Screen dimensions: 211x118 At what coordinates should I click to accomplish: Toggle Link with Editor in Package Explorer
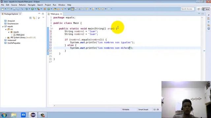pos(34,18)
